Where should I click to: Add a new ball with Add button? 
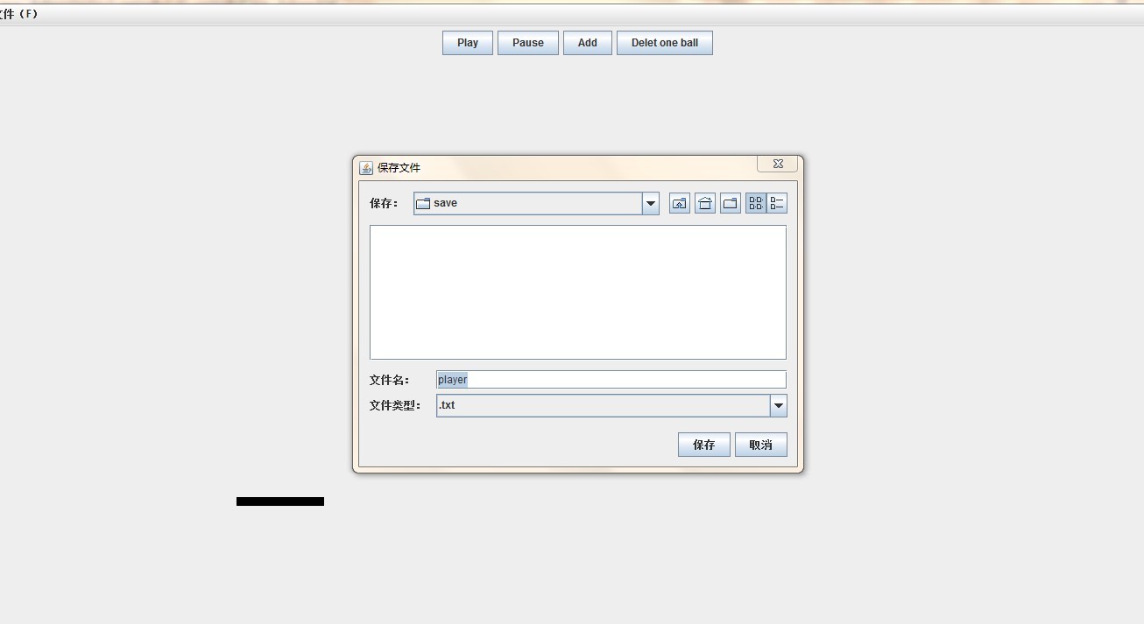click(588, 43)
